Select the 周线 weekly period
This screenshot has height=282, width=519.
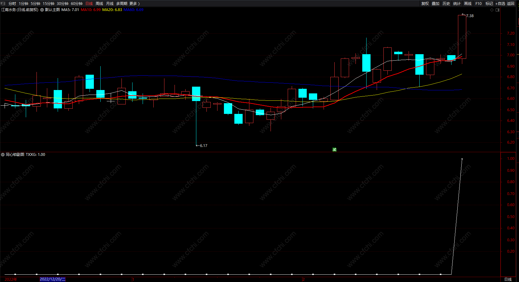(99, 4)
